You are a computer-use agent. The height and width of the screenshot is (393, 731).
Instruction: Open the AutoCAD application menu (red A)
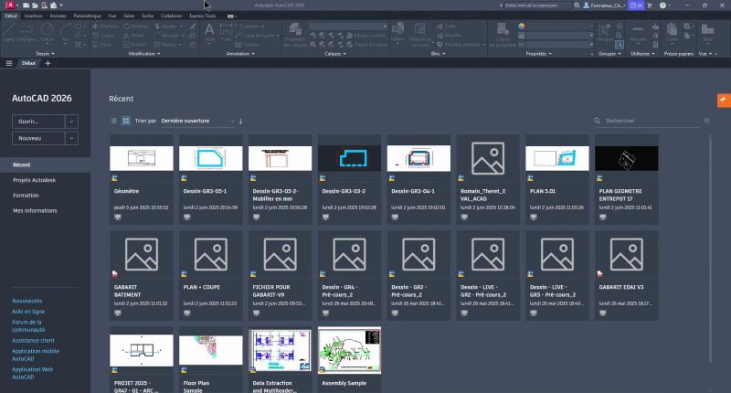click(10, 5)
